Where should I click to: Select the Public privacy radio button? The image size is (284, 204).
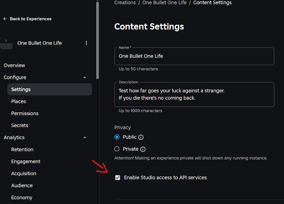click(x=117, y=137)
